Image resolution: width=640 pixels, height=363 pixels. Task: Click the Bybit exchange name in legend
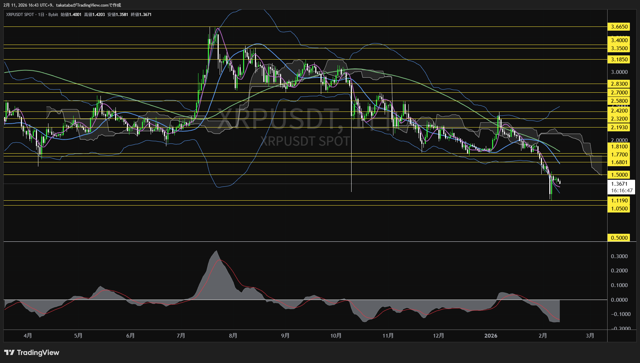click(x=53, y=15)
